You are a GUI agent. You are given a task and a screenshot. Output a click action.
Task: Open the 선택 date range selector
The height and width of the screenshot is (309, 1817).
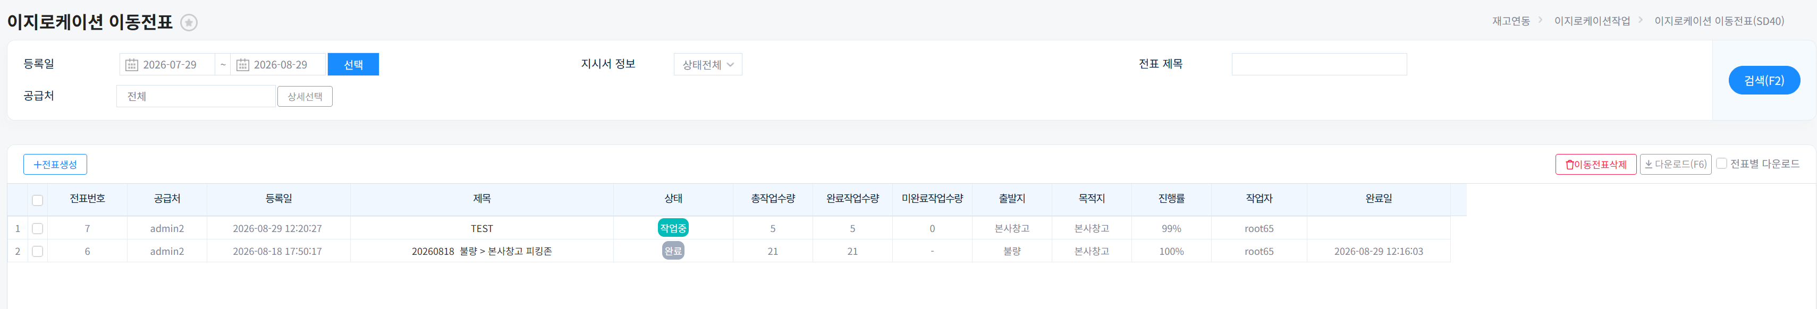coord(353,65)
